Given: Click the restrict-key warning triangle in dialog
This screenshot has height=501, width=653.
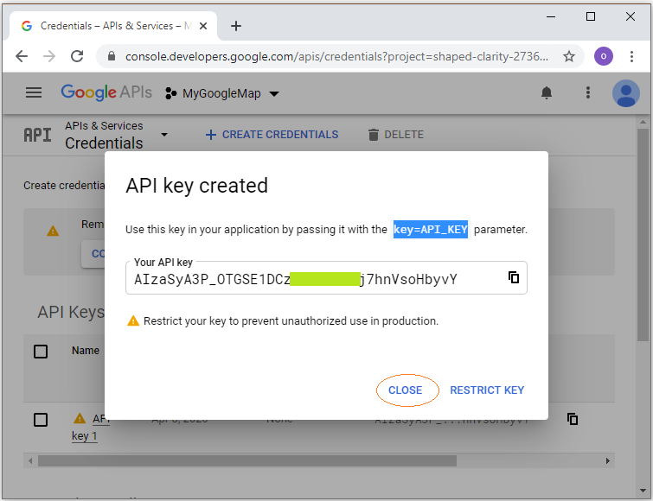Looking at the screenshot, I should click(133, 321).
